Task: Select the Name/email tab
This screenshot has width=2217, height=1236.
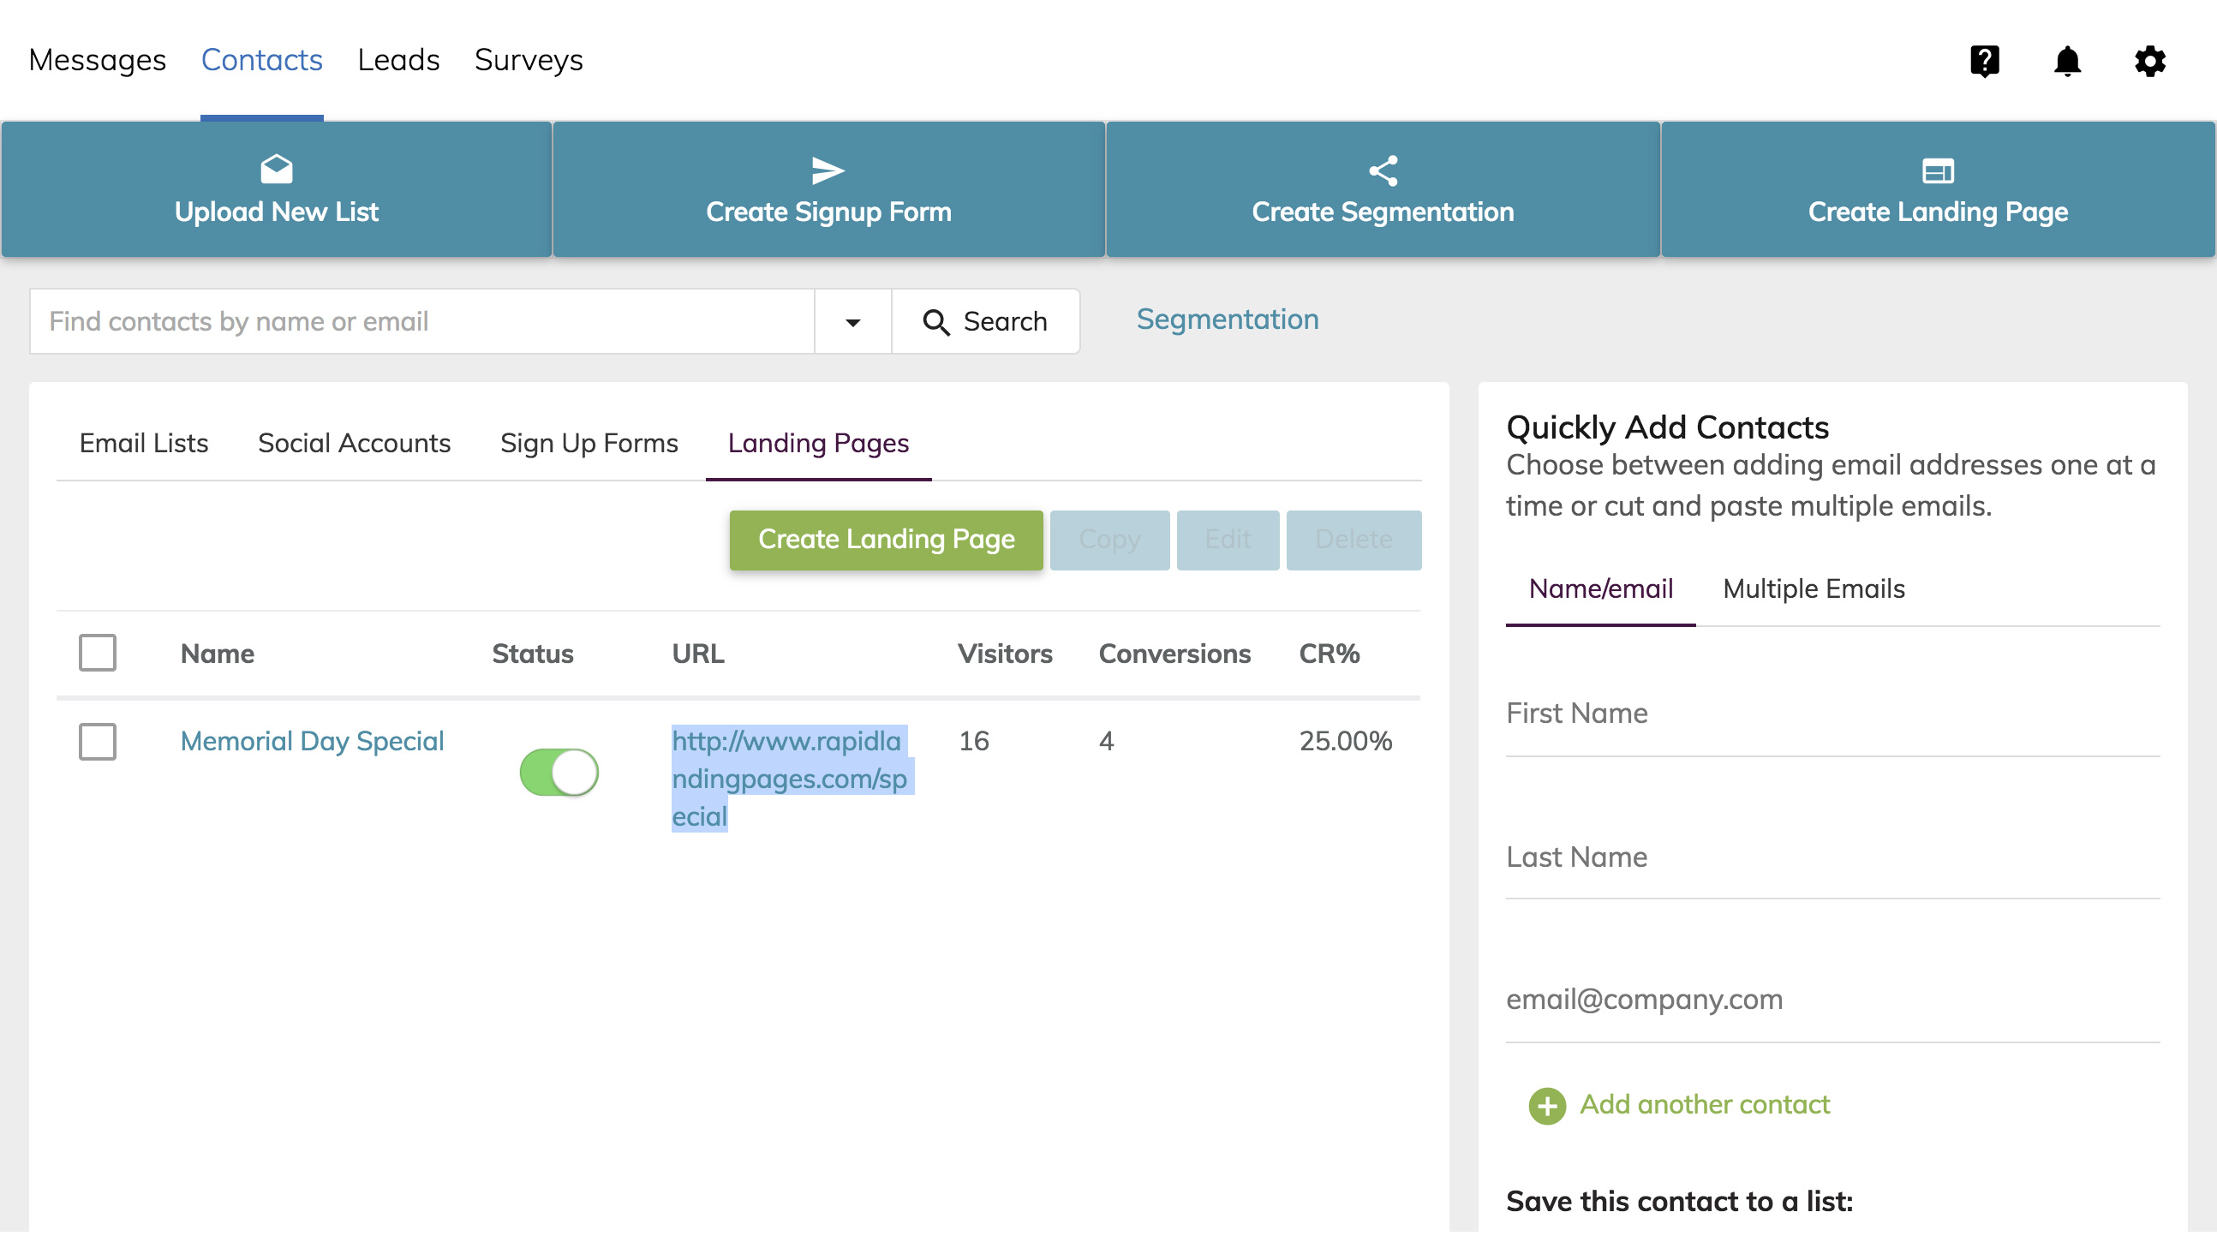Action: click(x=1600, y=588)
